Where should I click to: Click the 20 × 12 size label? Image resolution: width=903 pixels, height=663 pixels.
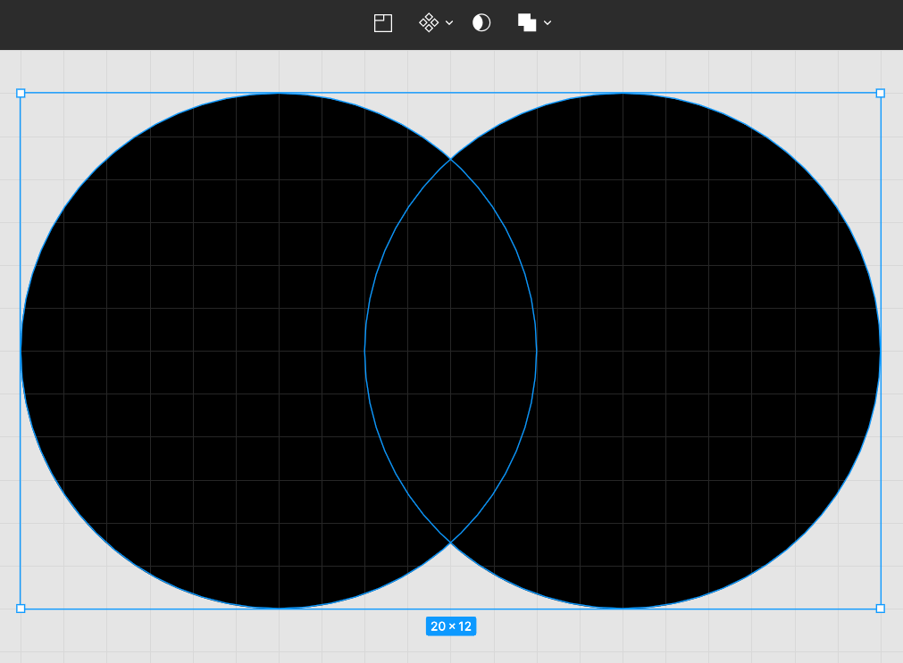coord(451,626)
